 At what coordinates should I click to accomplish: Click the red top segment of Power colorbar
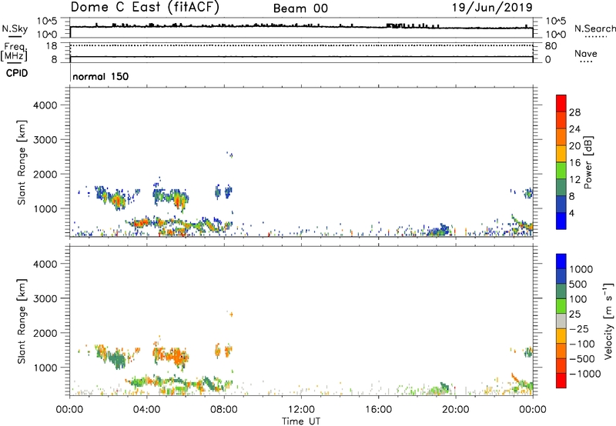561,103
